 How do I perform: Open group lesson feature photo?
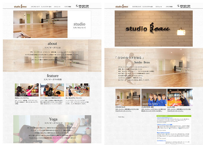(77, 90)
